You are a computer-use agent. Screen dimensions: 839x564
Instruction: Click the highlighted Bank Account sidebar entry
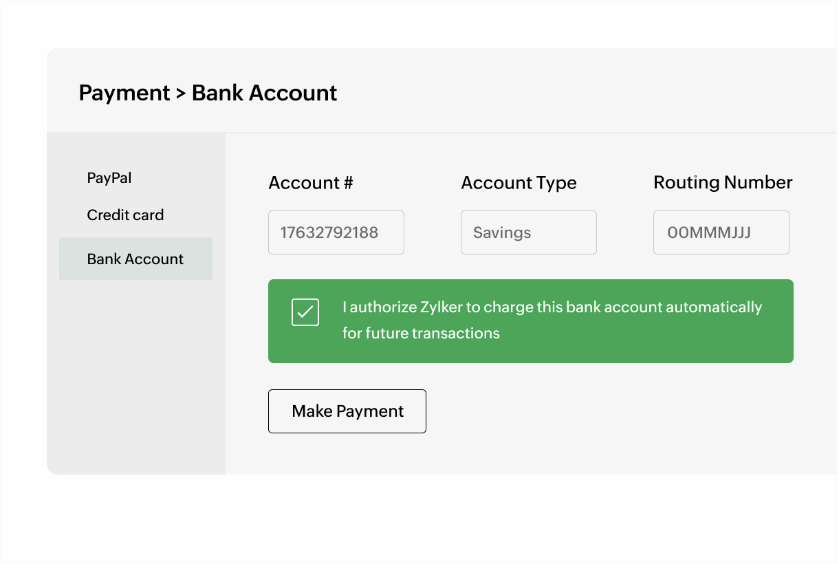point(135,259)
